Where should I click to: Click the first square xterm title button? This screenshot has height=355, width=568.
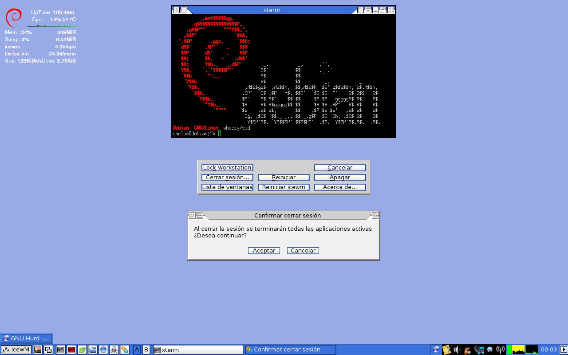[x=360, y=10]
